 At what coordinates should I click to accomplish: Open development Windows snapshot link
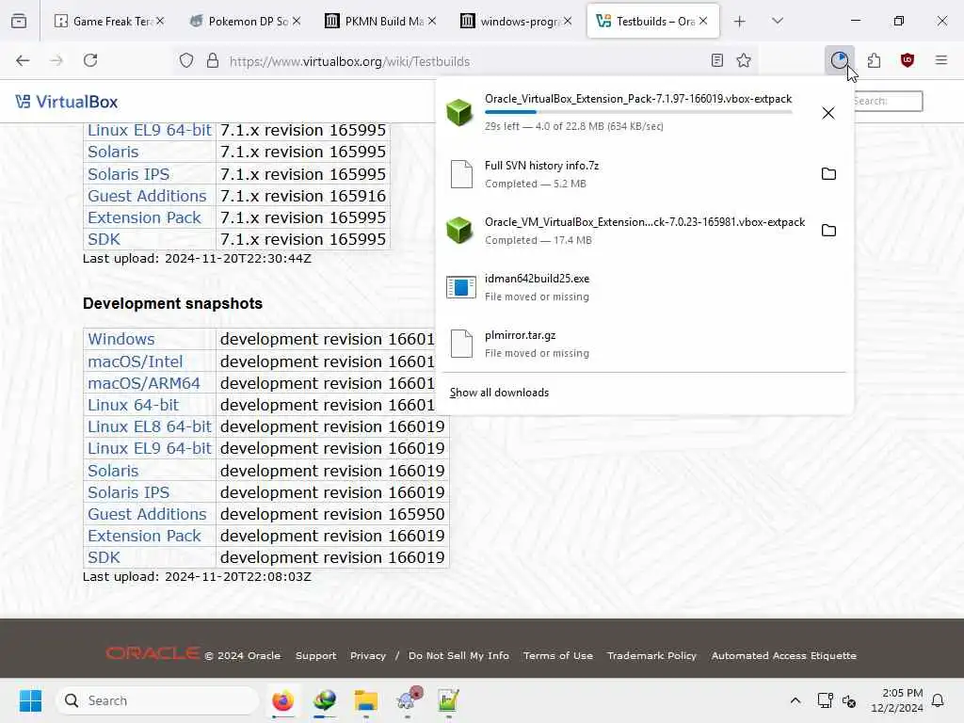(x=121, y=339)
